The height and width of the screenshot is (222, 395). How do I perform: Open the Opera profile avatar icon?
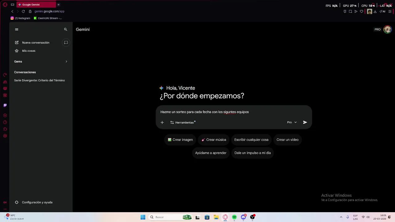pos(369,11)
